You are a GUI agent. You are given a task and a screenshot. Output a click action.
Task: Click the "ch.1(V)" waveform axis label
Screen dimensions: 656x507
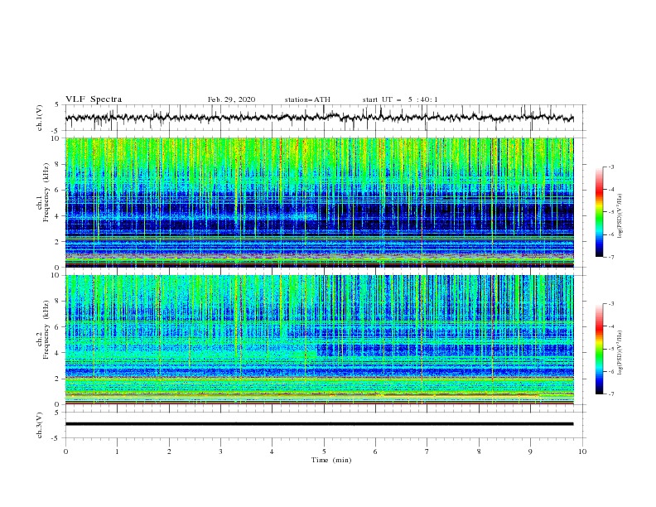coord(40,118)
